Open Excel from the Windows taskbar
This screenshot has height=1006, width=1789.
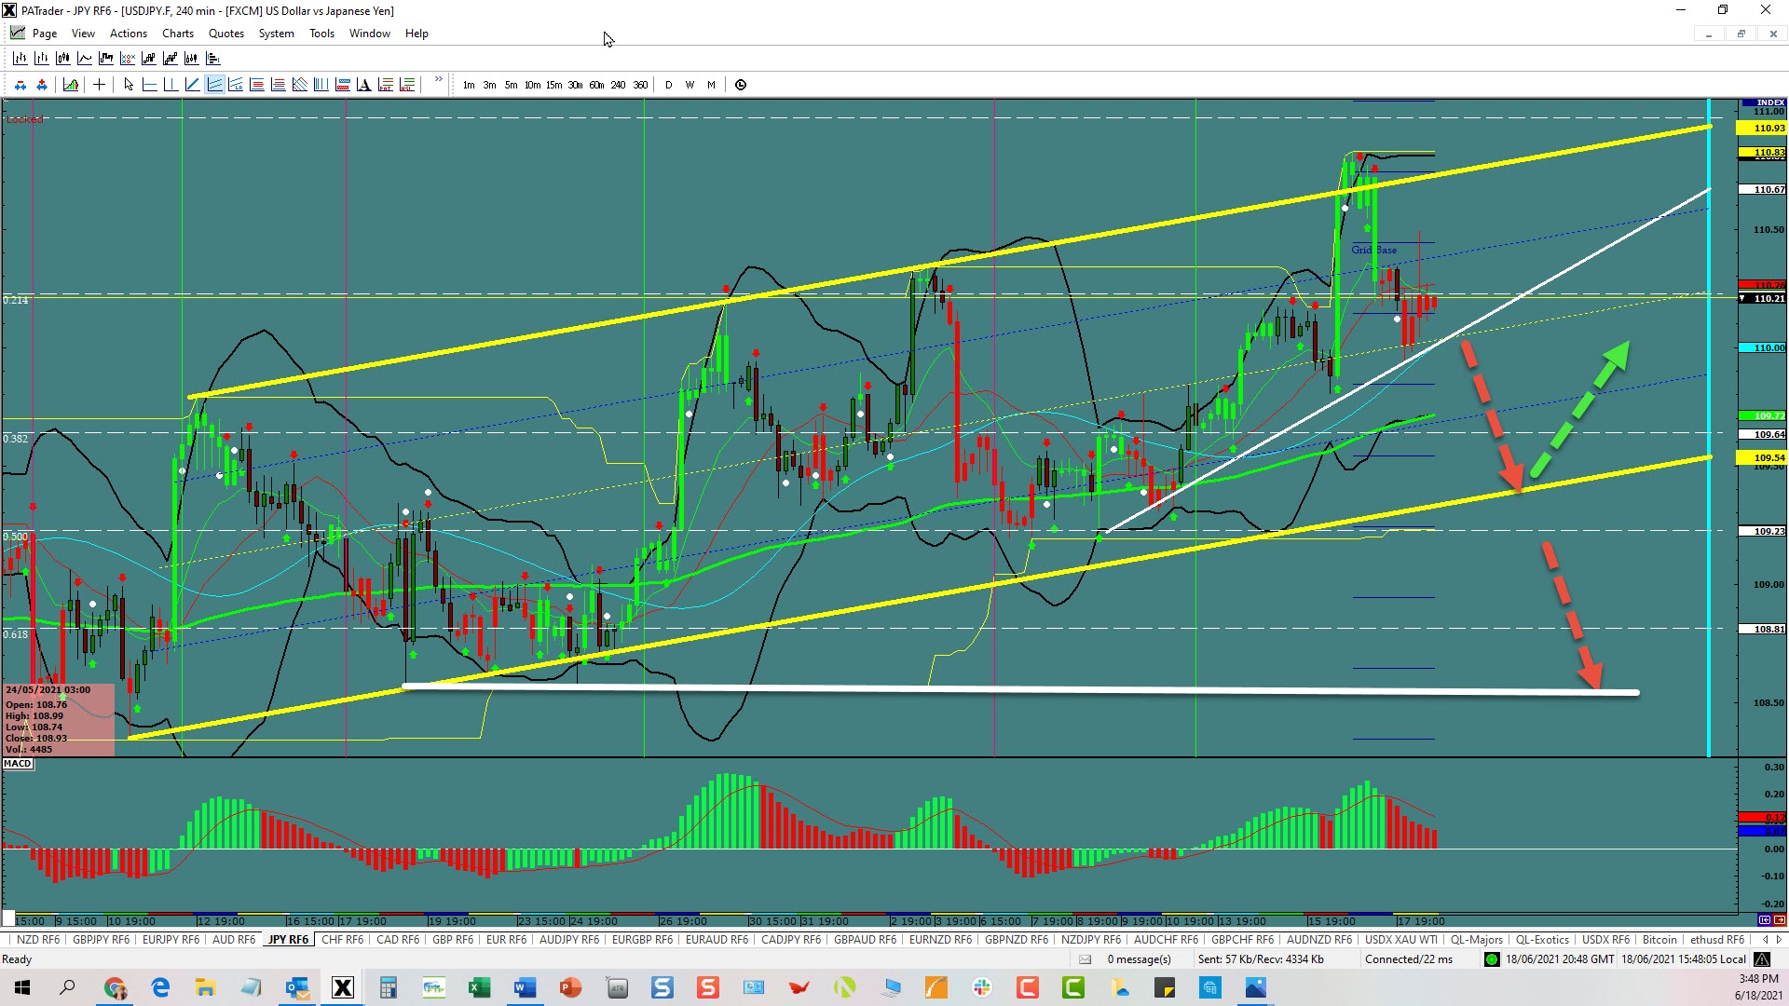click(x=479, y=987)
